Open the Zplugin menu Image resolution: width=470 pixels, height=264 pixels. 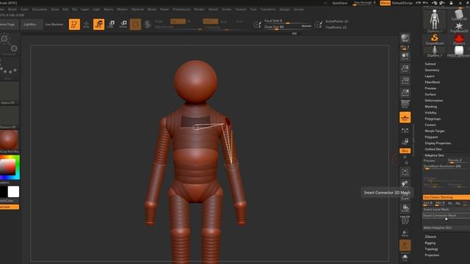[x=284, y=10]
